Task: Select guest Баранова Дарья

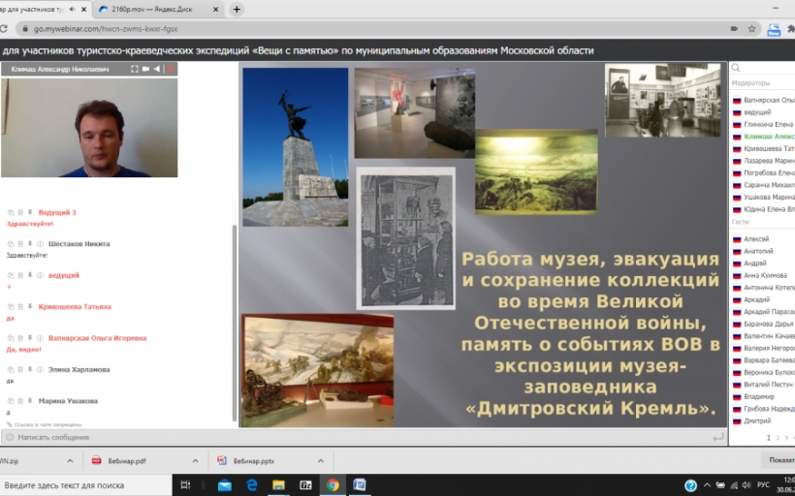Action: point(766,324)
